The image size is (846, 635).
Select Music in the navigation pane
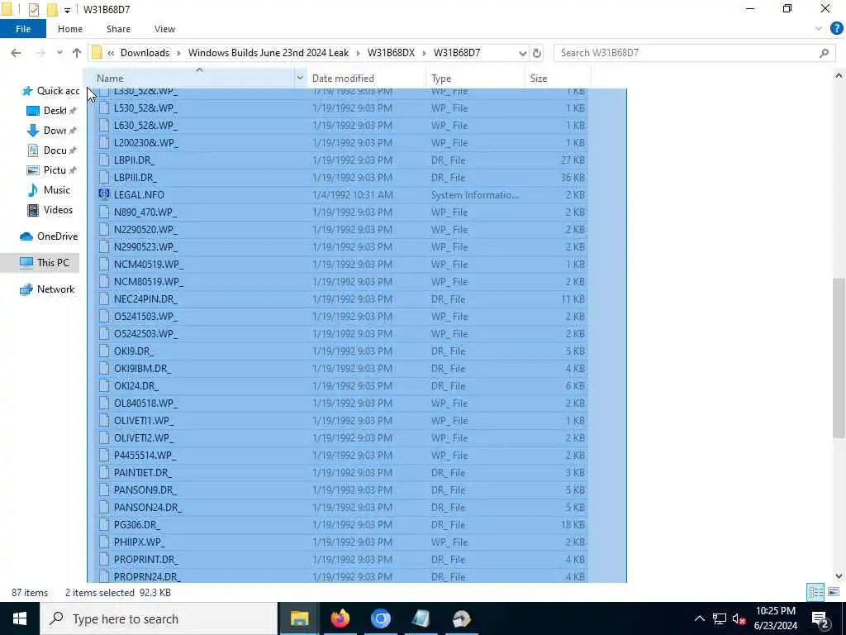point(49,190)
